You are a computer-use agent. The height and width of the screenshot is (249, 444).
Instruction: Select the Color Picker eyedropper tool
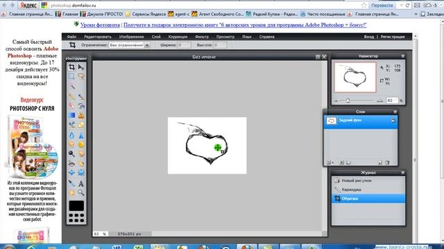pos(71,183)
